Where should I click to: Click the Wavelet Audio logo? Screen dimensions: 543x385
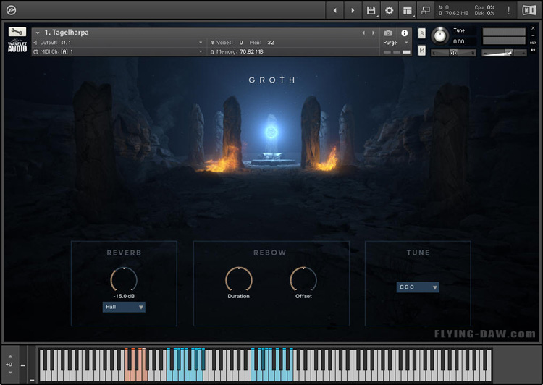coord(17,46)
